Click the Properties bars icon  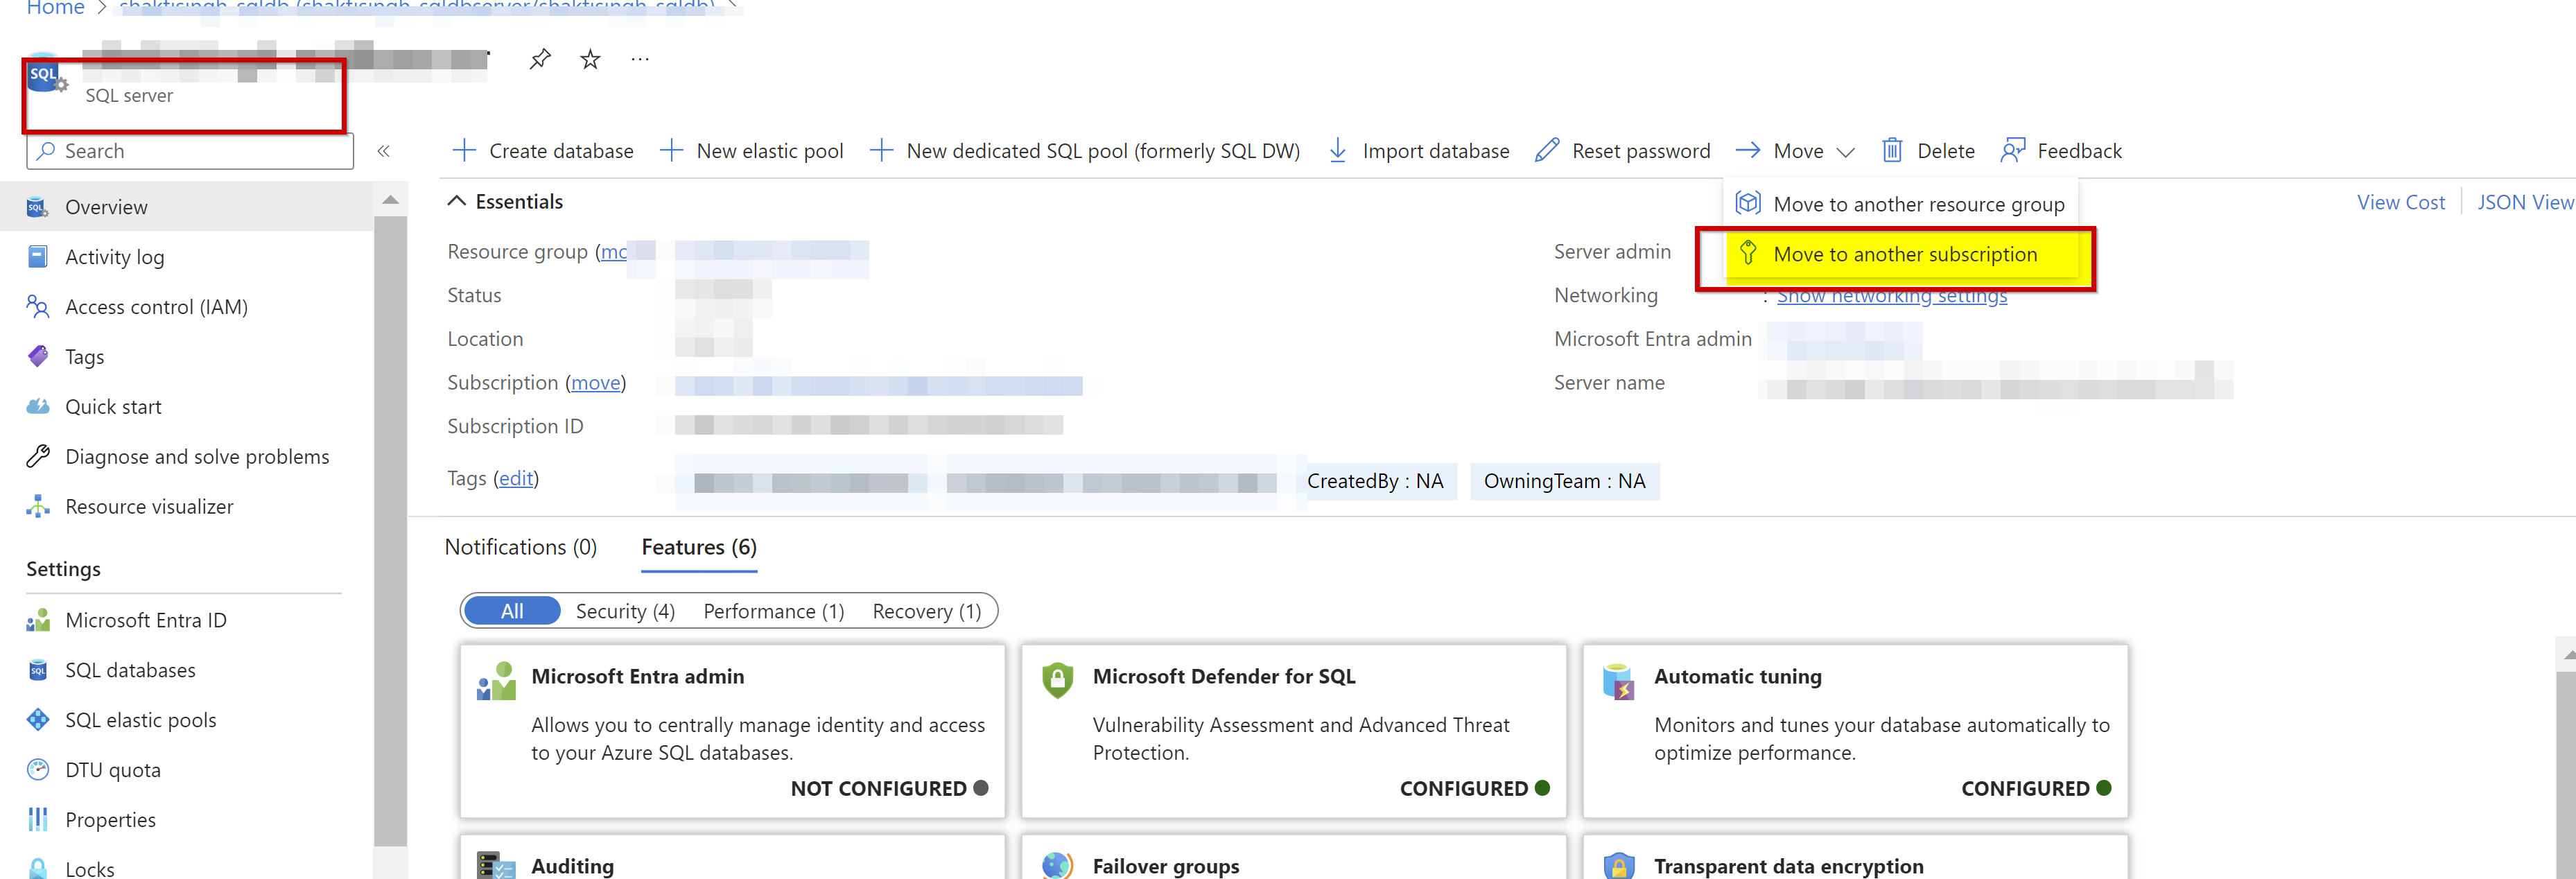(38, 820)
